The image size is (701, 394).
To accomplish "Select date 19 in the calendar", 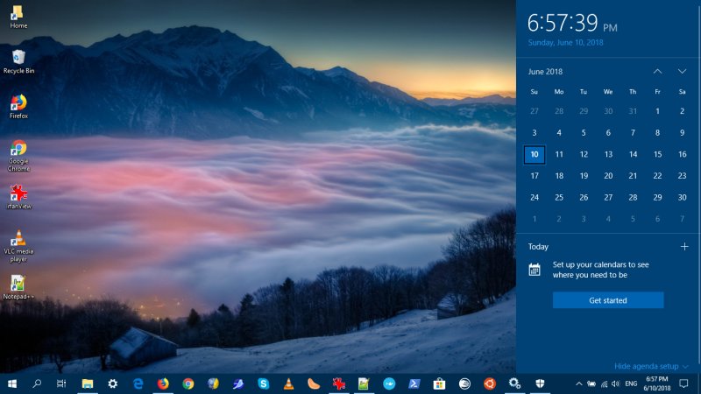I will click(x=584, y=176).
